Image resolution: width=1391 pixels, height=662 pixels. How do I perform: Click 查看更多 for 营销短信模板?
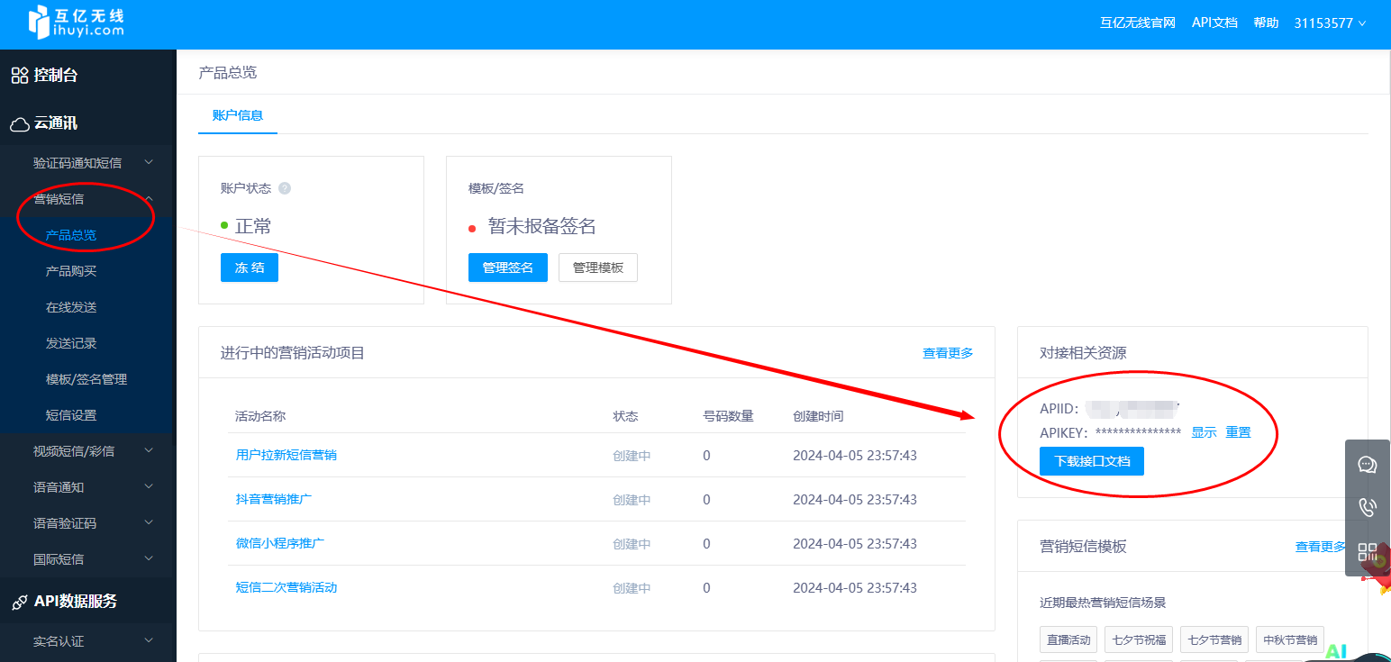click(1321, 547)
